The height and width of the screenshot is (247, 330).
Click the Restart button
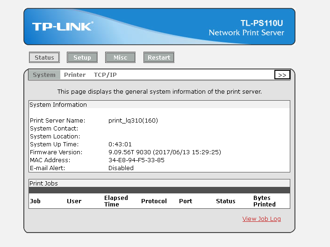pyautogui.click(x=159, y=57)
